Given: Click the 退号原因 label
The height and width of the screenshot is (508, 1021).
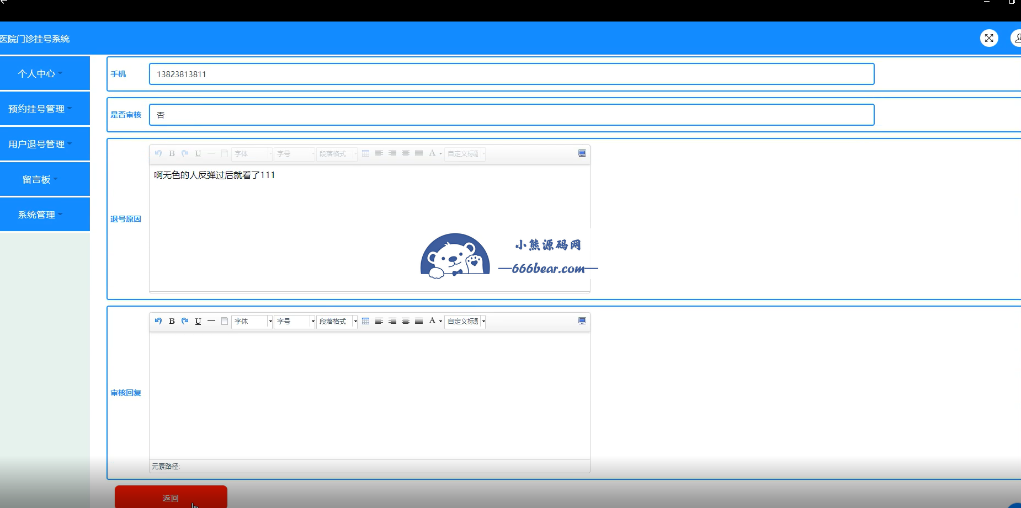Looking at the screenshot, I should tap(126, 219).
